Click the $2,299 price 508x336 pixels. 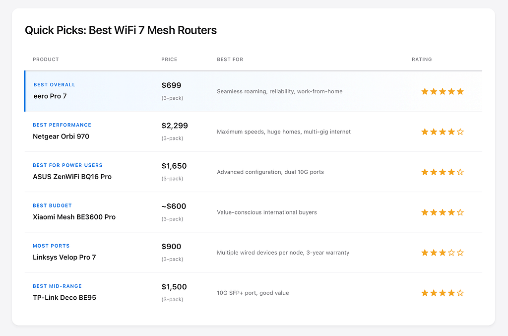pos(175,126)
